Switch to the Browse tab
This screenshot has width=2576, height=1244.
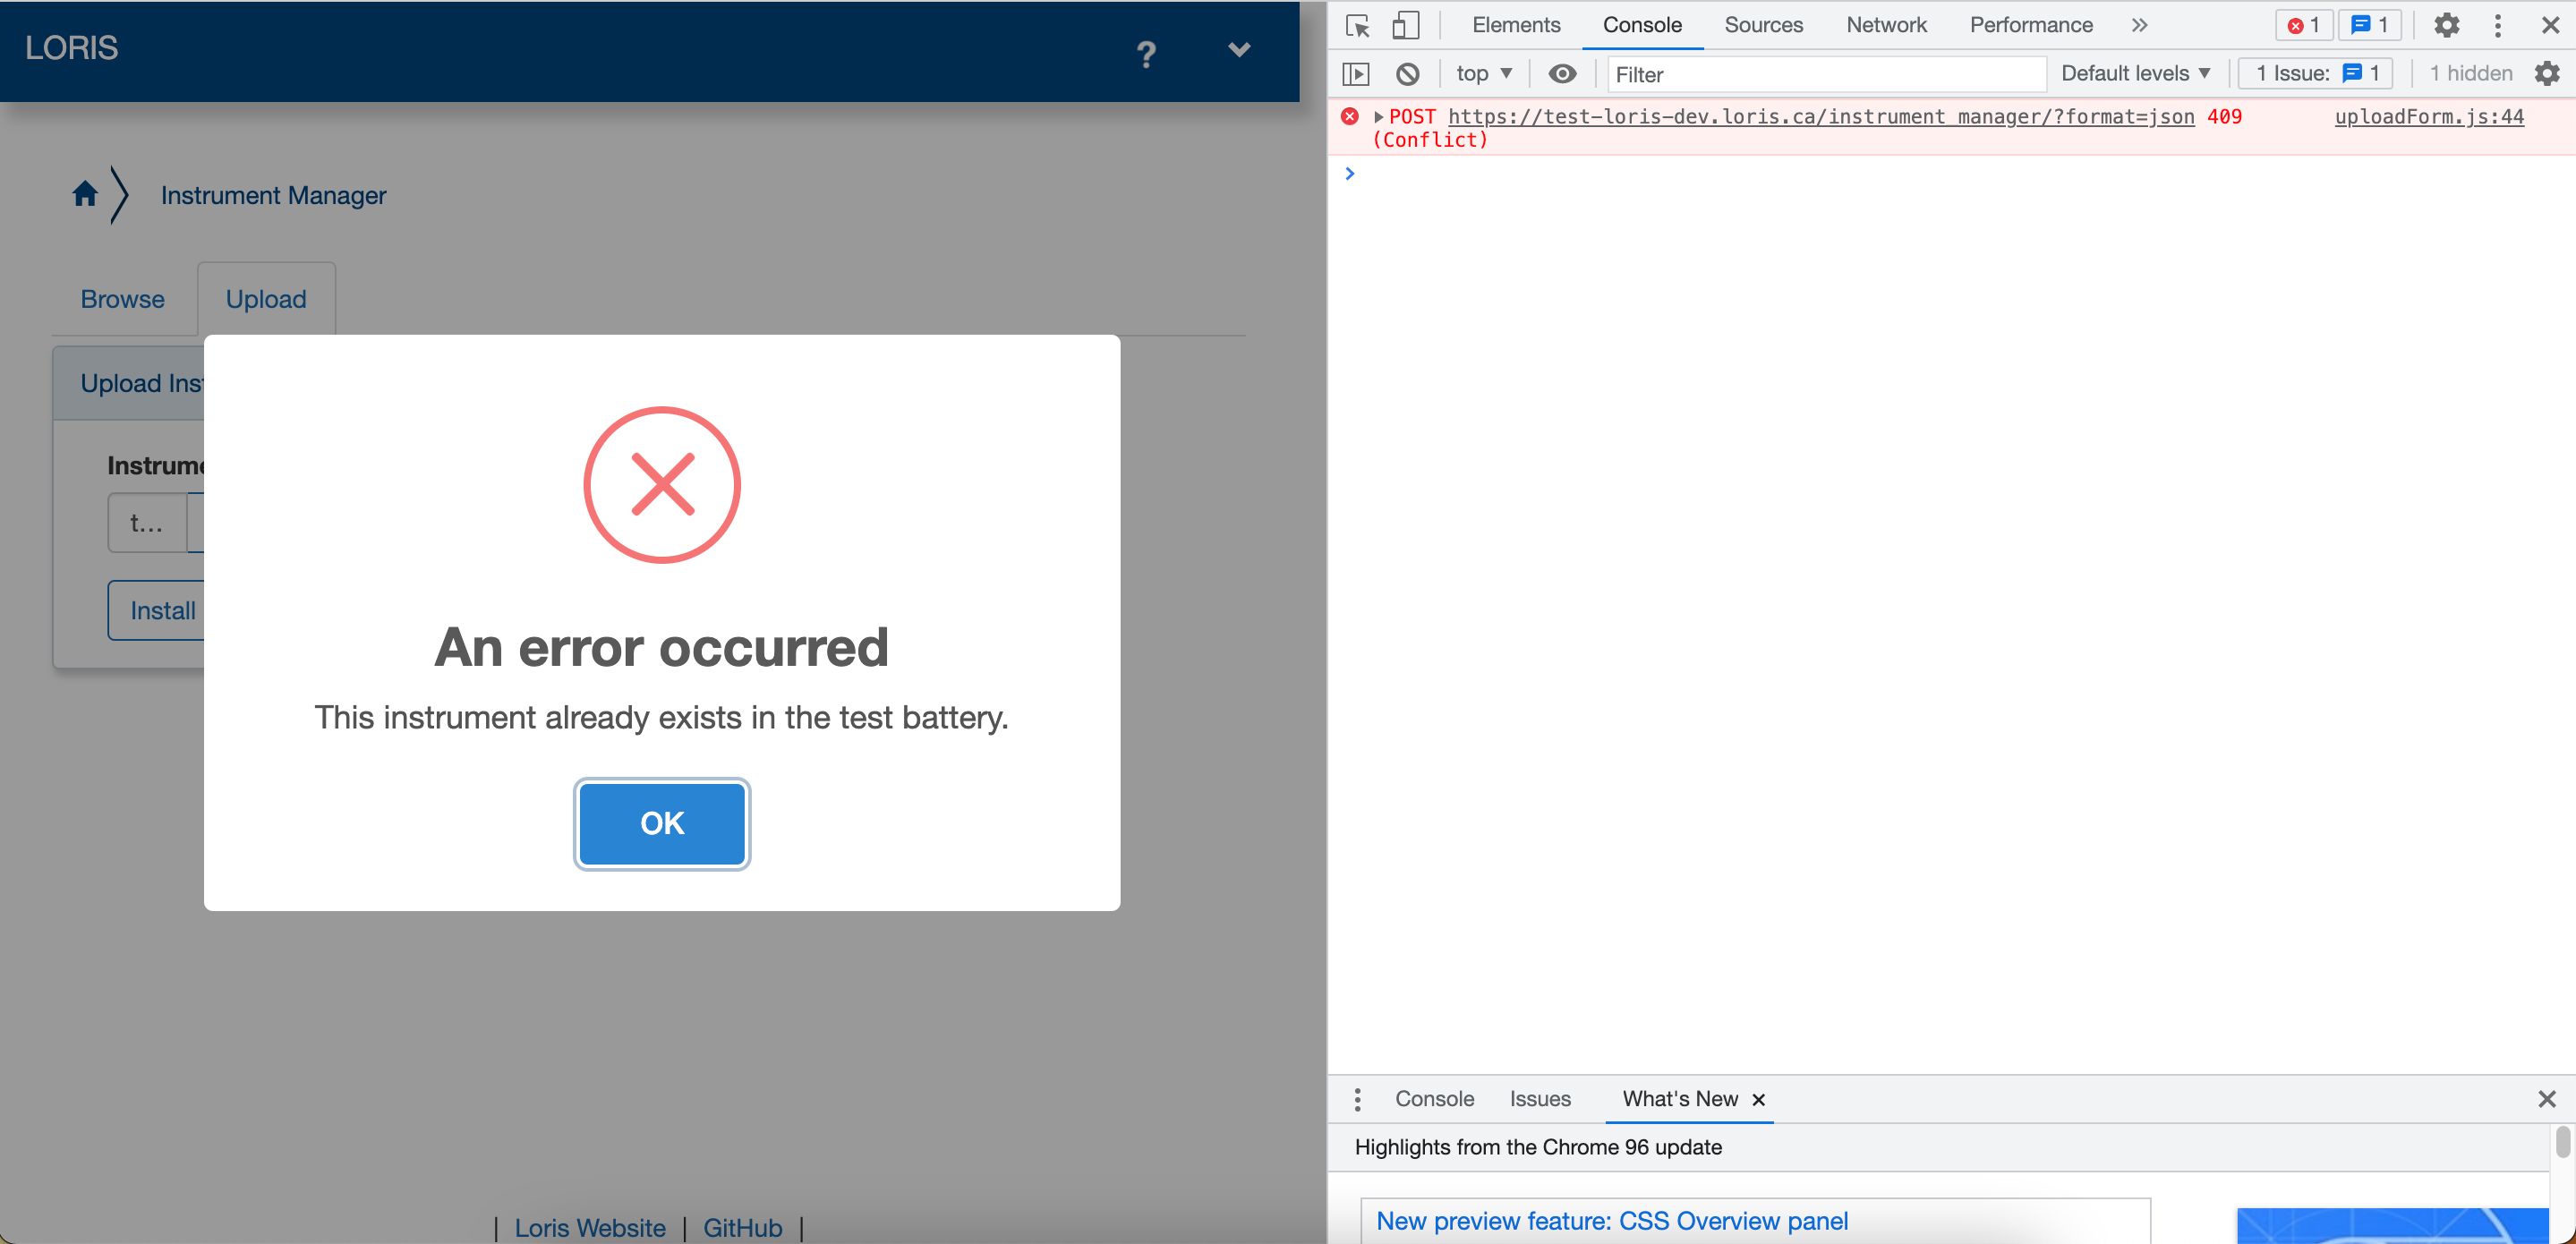point(122,298)
